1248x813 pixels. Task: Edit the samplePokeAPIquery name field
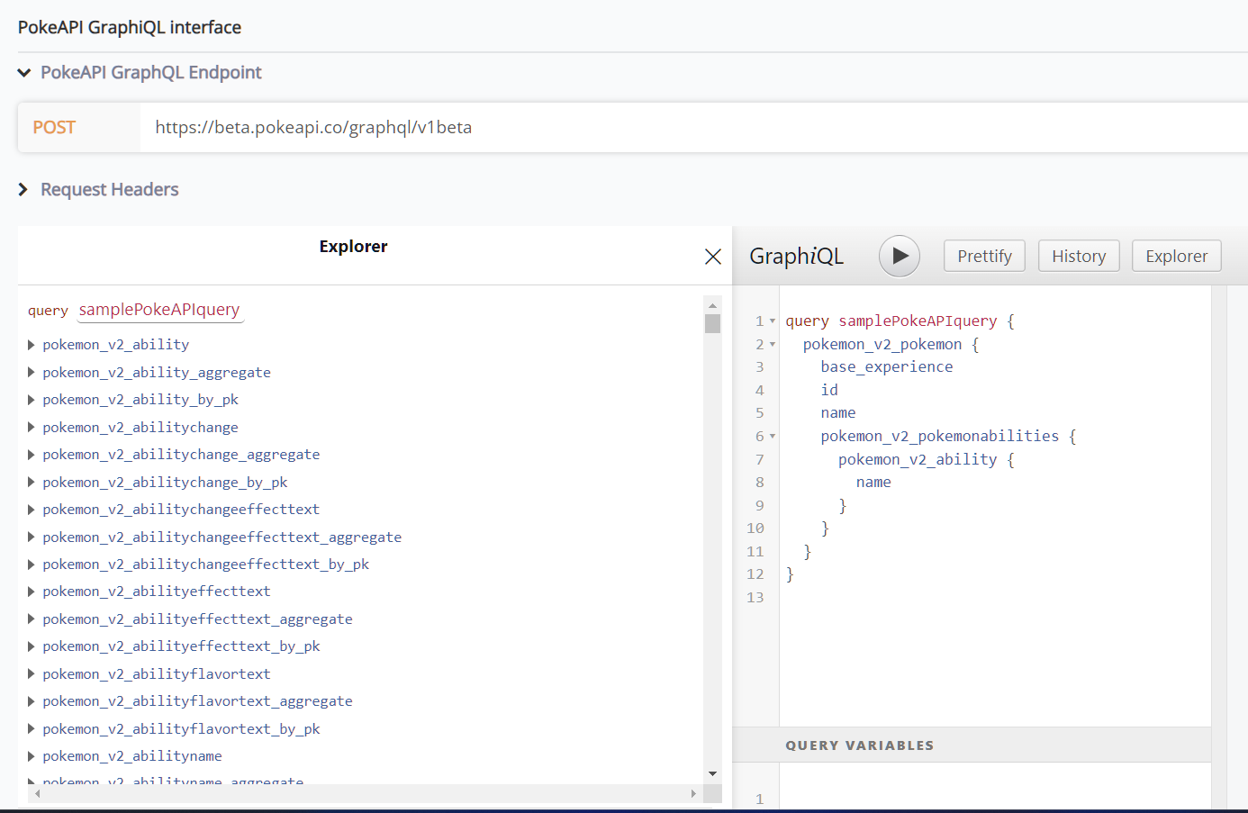tap(159, 310)
